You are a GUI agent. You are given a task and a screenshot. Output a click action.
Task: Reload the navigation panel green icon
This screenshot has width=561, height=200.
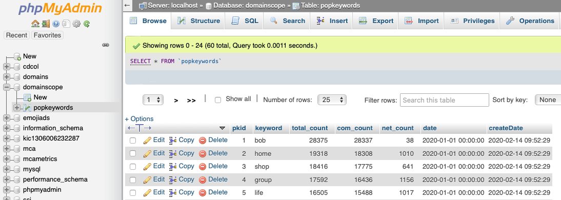pyautogui.click(x=87, y=24)
